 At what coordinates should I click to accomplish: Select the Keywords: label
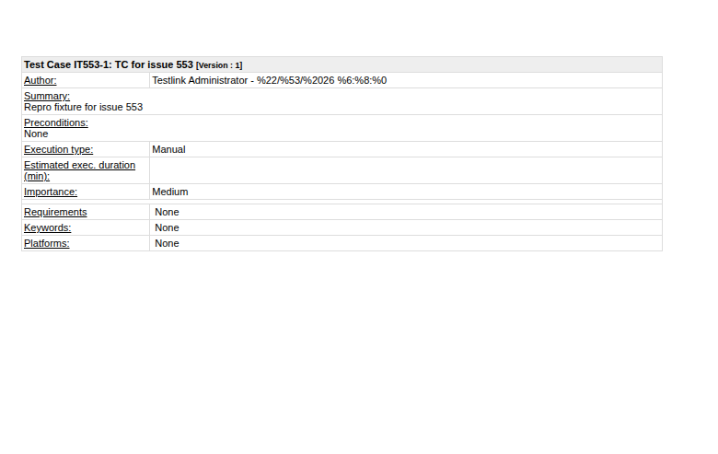(48, 227)
